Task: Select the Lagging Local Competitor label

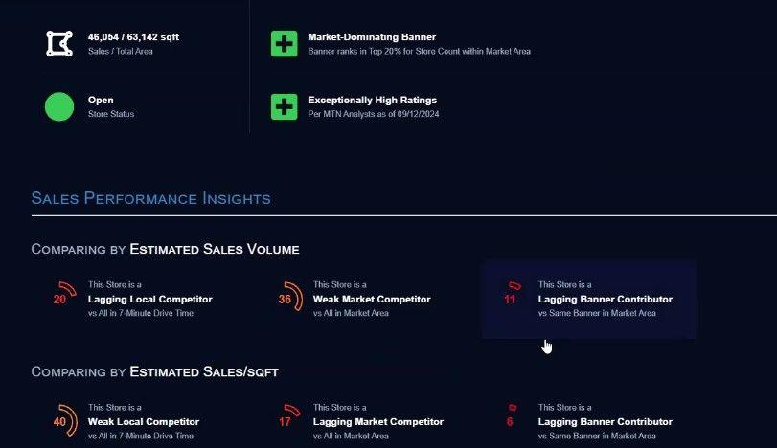Action: click(149, 299)
